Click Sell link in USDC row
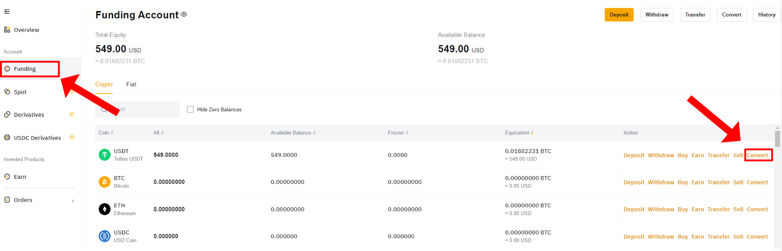 pos(738,237)
